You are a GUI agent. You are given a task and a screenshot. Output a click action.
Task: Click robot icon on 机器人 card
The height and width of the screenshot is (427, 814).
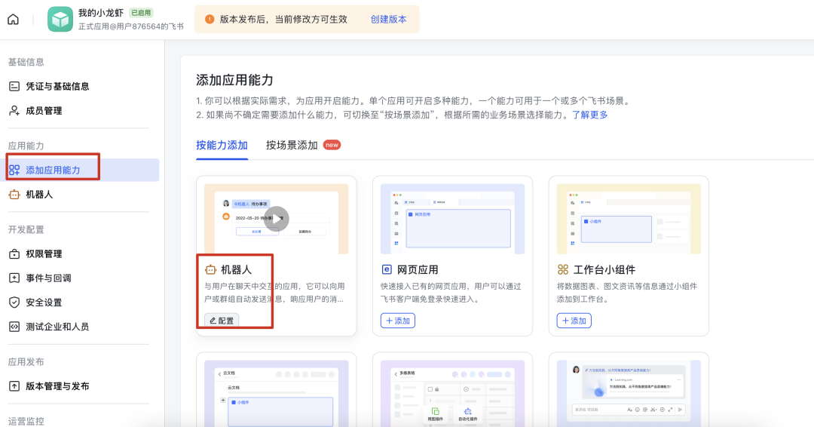[210, 269]
